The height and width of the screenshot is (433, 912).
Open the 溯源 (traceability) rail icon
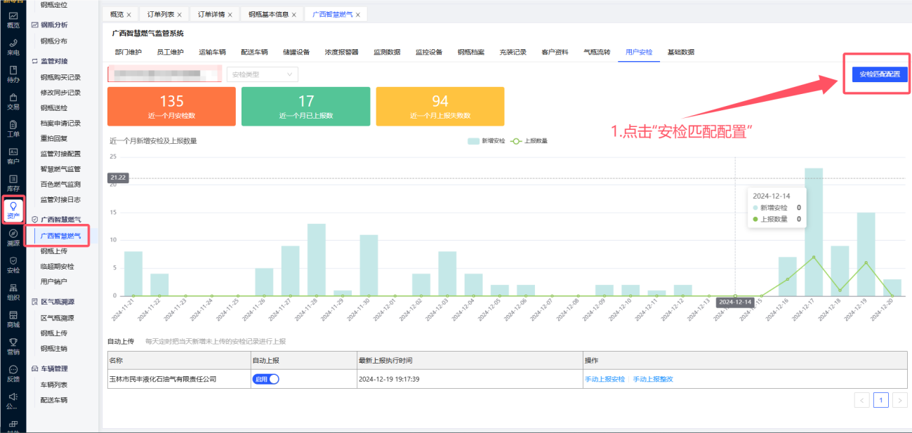[x=13, y=238]
